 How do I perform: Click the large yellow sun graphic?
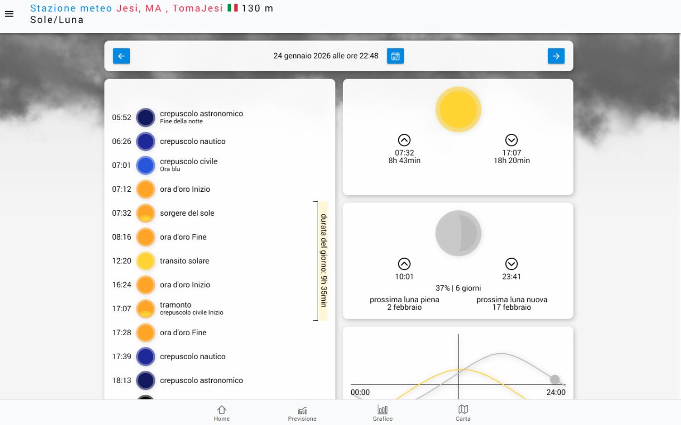458,109
